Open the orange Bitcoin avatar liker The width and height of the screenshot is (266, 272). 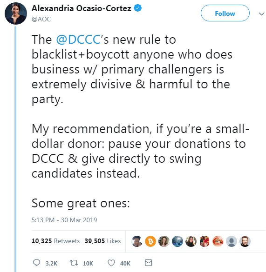click(x=150, y=241)
